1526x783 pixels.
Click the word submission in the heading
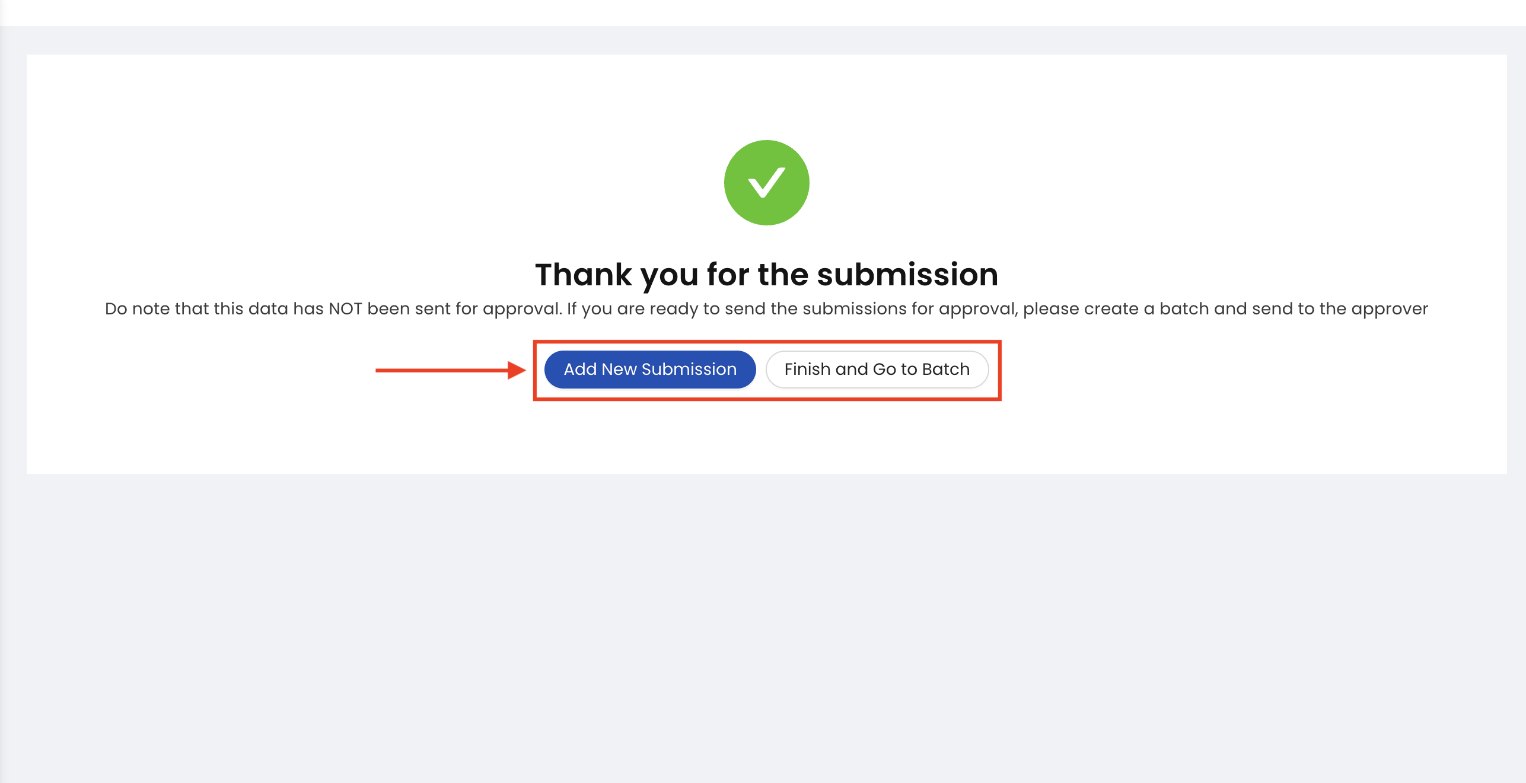[907, 275]
